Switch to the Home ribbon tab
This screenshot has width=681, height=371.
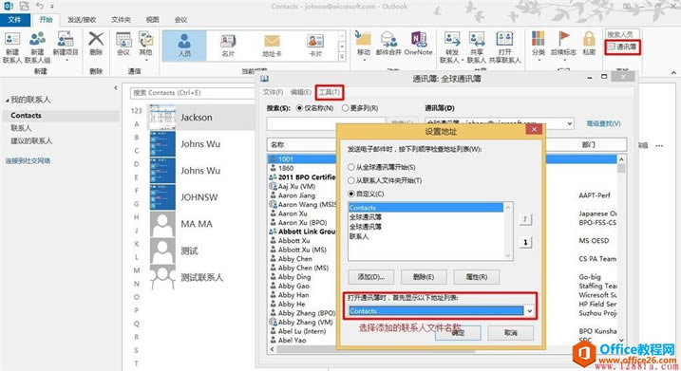pos(46,20)
